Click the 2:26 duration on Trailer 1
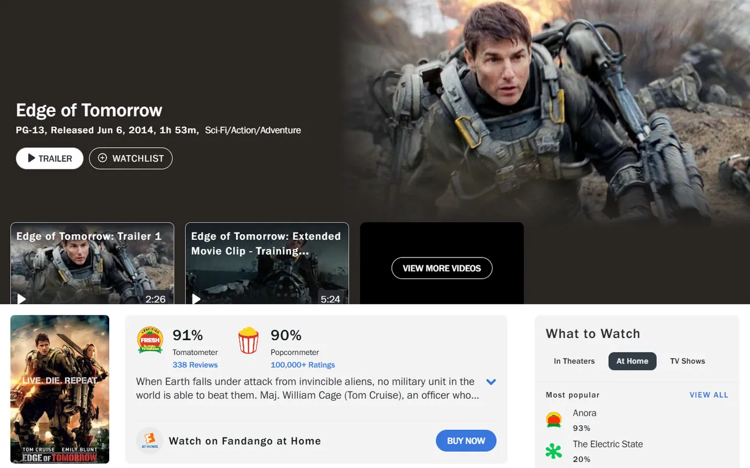This screenshot has width=750, height=468. coord(156,299)
